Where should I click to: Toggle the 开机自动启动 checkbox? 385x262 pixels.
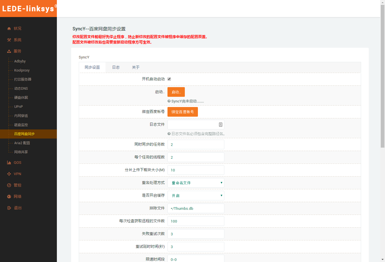pyautogui.click(x=169, y=79)
